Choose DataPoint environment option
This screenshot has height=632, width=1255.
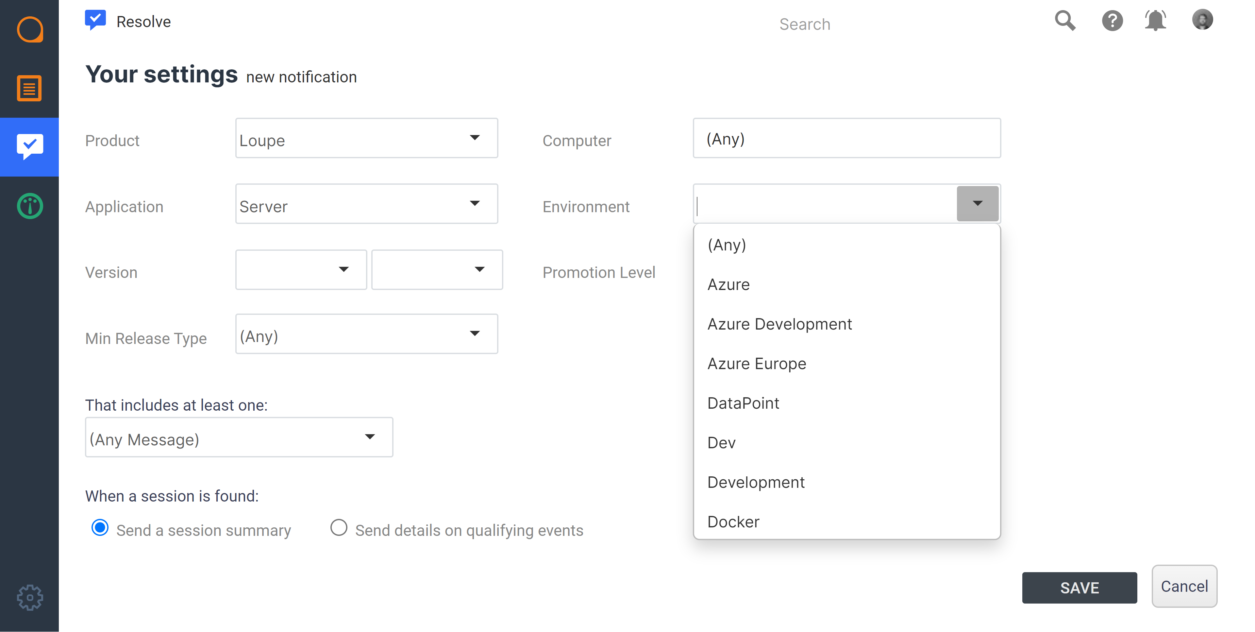pyautogui.click(x=847, y=403)
